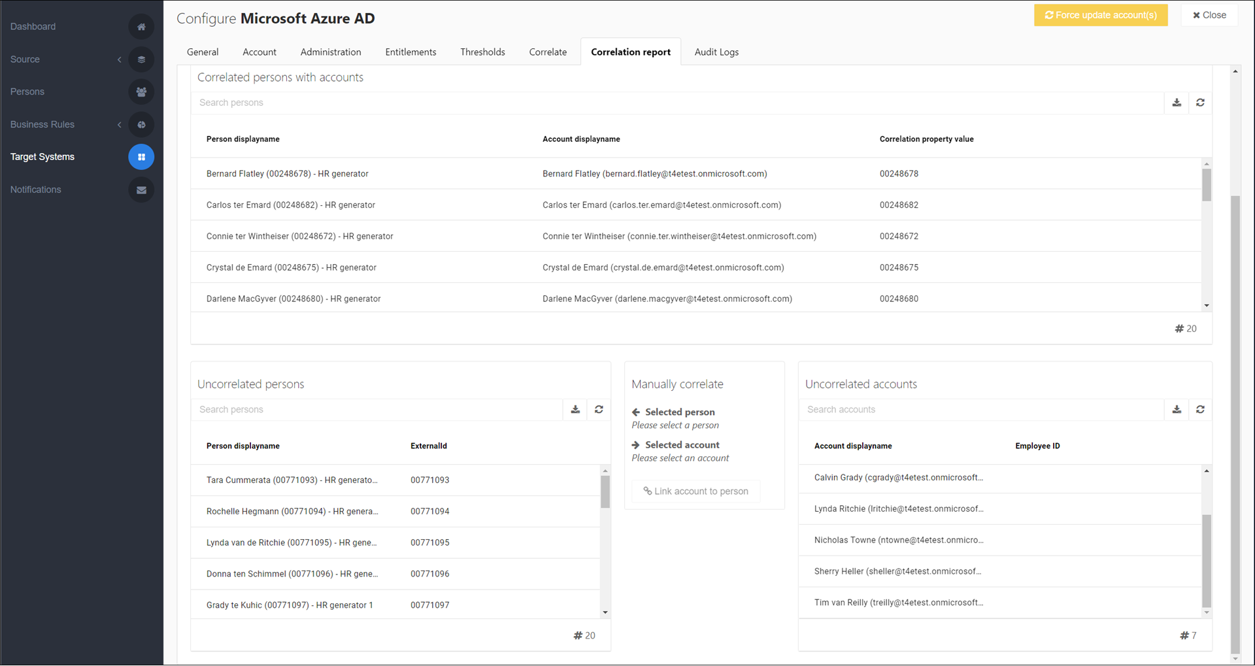Select uncorrelated person Lynda van de Ritchie
This screenshot has width=1255, height=666.
coord(395,543)
